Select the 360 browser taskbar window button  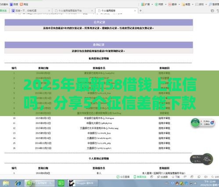click(39, 183)
